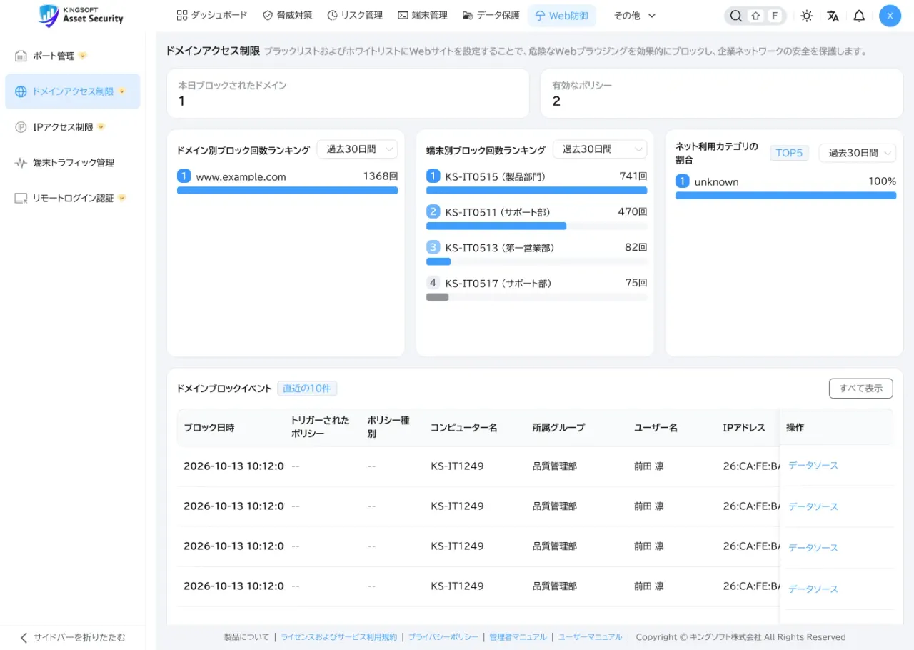Click the rank 1 badge for www.example.com

(184, 176)
